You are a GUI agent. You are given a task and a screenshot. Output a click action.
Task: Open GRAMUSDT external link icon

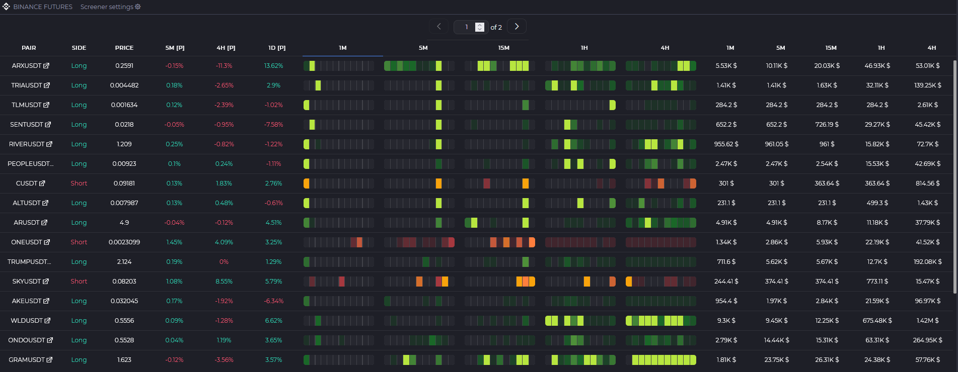click(49, 360)
